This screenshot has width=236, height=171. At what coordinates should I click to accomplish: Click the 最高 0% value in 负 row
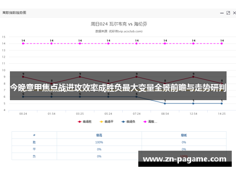pos(99,156)
